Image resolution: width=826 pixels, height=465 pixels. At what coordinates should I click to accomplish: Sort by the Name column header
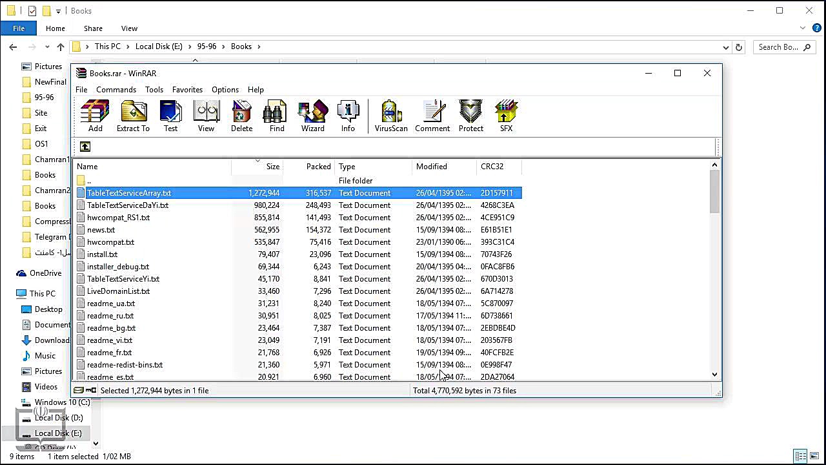pyautogui.click(x=152, y=167)
